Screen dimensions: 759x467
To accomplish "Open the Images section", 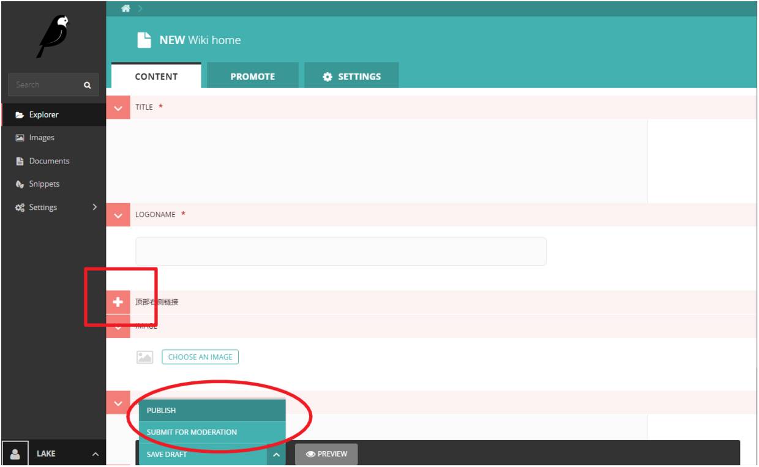I will click(x=54, y=138).
